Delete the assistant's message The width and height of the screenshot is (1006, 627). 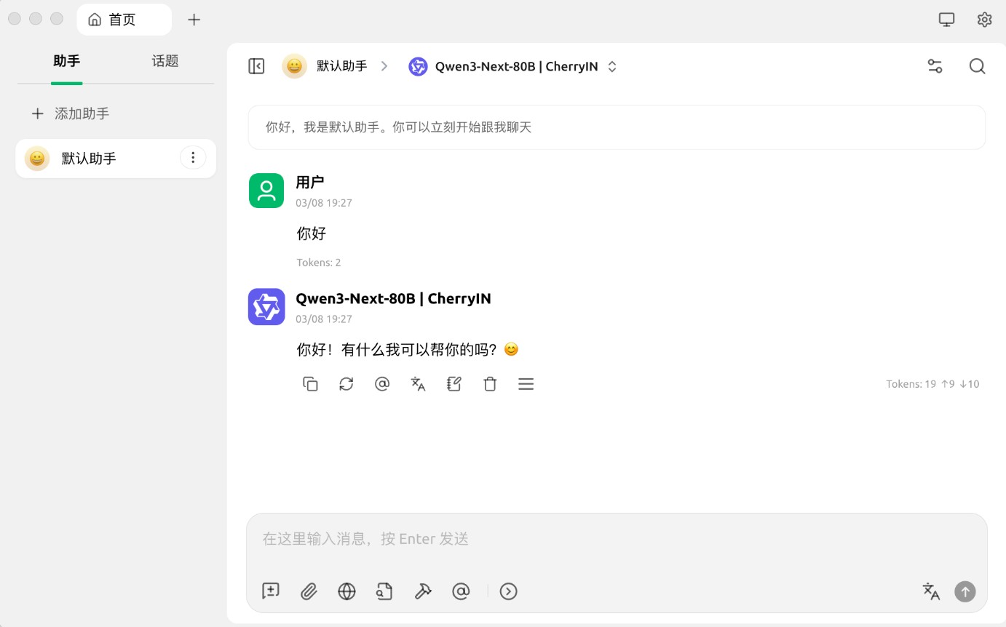(x=490, y=383)
